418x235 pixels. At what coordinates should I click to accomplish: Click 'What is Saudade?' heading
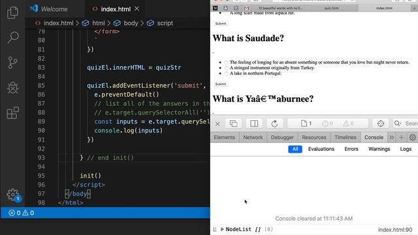[x=248, y=38]
